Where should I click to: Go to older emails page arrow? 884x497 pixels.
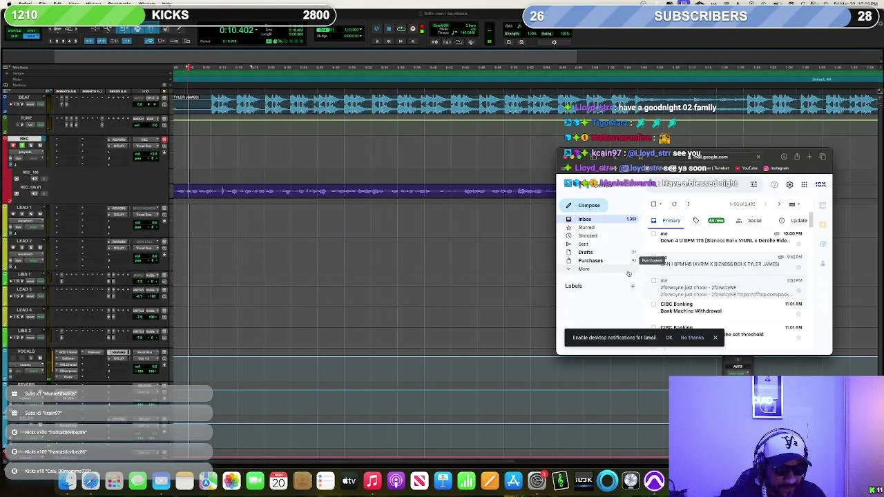[779, 204]
